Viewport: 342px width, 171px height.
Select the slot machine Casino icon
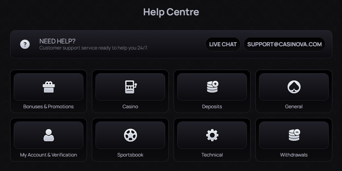(x=131, y=87)
